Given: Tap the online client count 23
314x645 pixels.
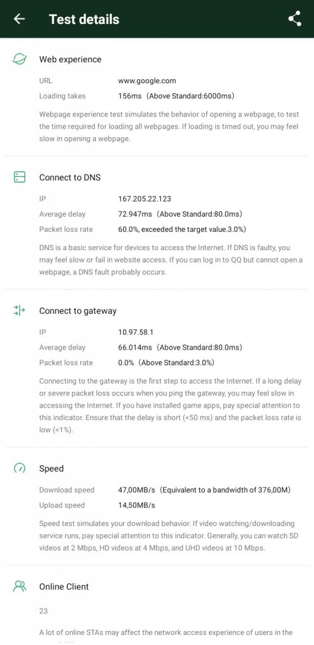Looking at the screenshot, I should point(44,611).
